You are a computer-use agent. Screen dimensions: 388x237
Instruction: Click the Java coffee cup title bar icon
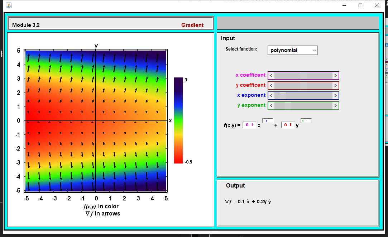click(9, 5)
